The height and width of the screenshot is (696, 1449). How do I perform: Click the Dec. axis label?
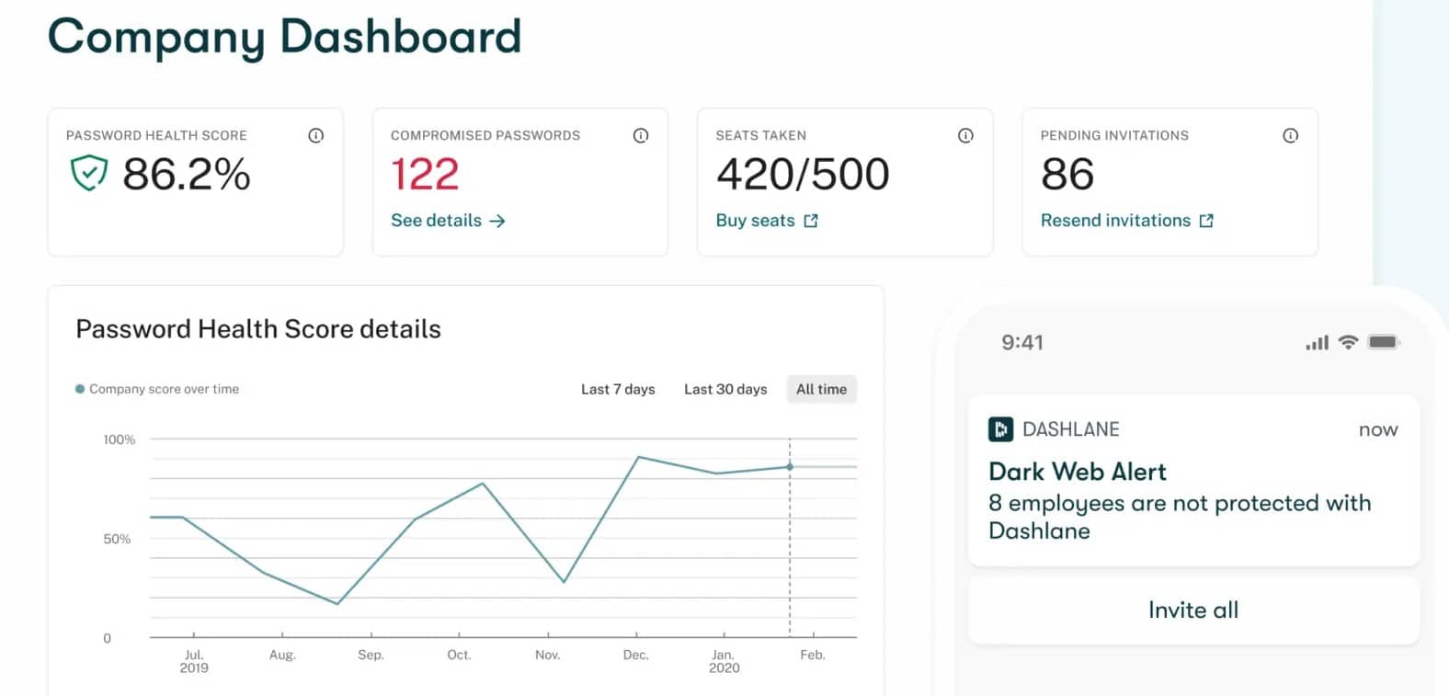636,655
